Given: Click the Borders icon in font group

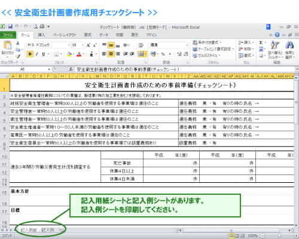Looking at the screenshot, I should click(x=57, y=54).
